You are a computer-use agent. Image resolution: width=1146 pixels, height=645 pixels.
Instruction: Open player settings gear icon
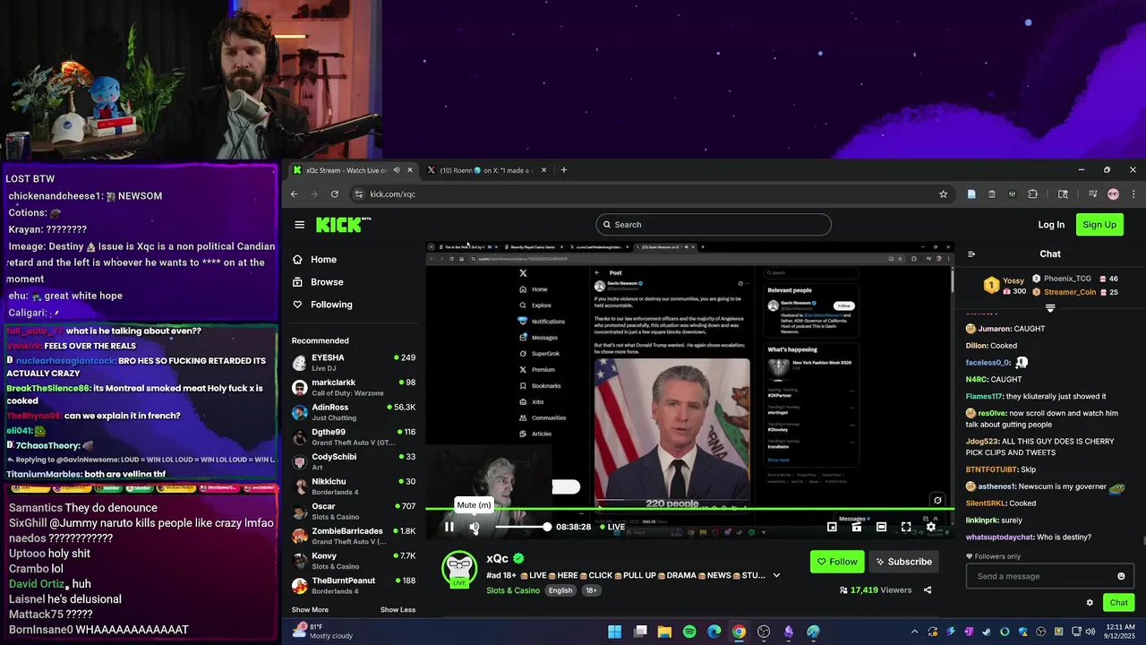[x=931, y=527]
